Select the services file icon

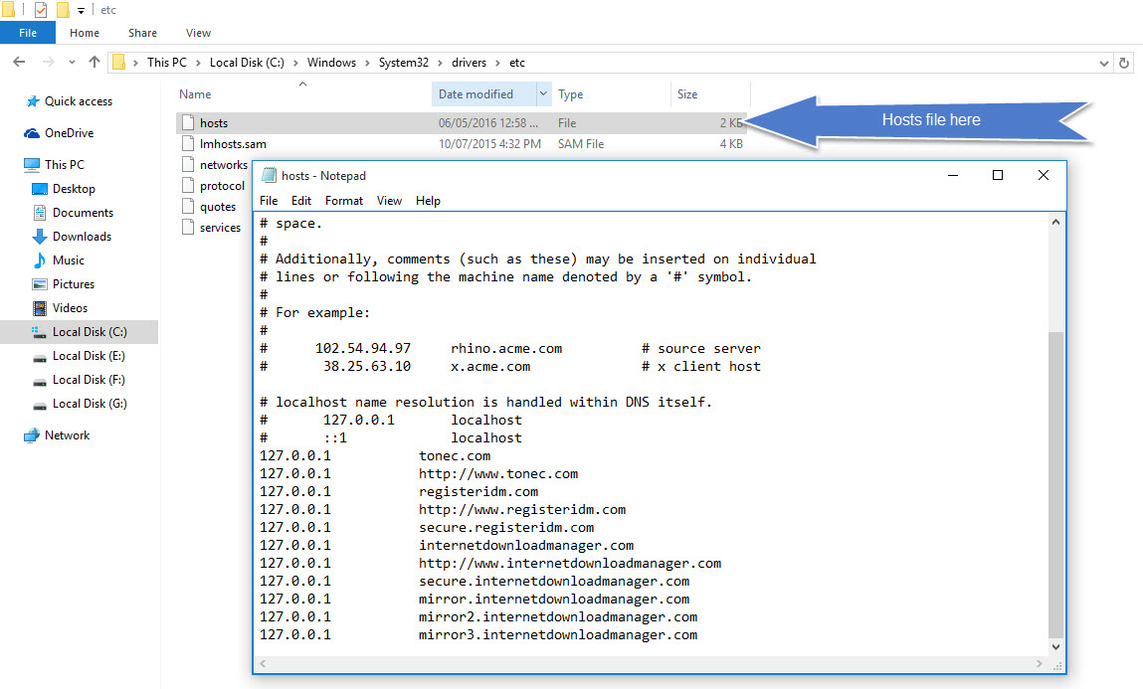[188, 228]
